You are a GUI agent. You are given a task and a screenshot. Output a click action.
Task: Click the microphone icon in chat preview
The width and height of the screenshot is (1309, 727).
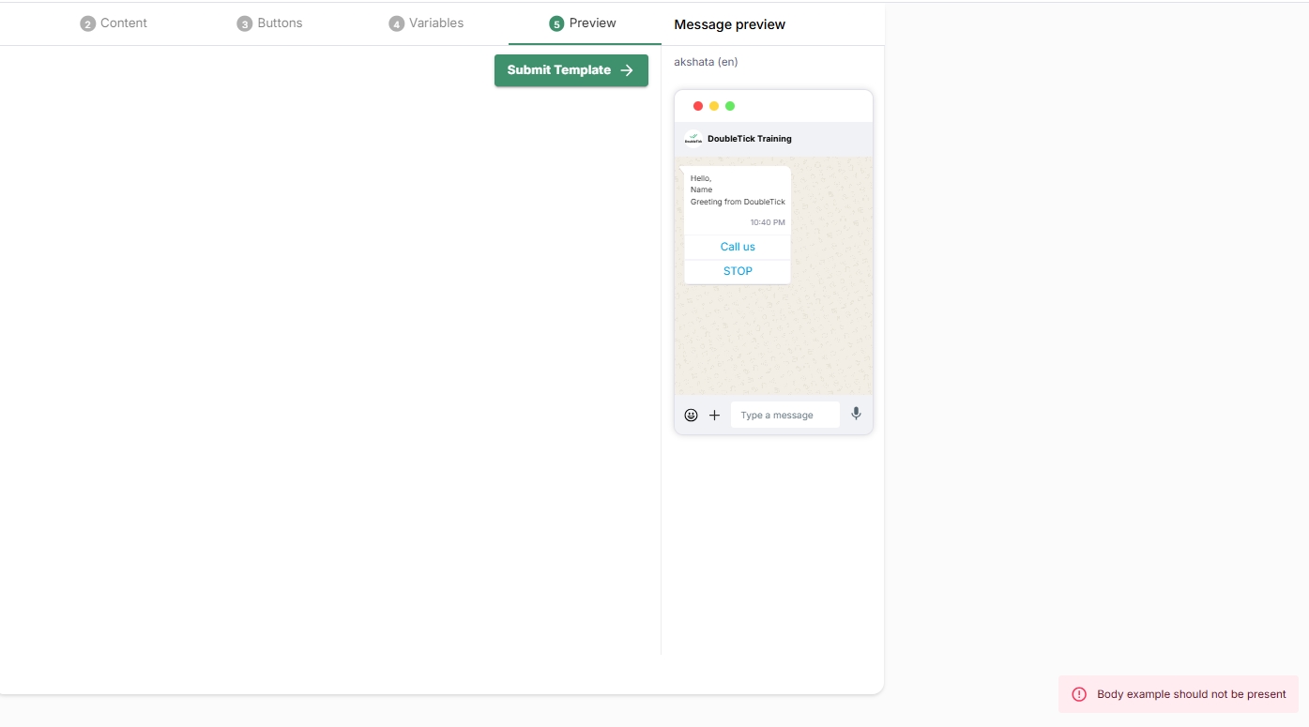tap(856, 414)
